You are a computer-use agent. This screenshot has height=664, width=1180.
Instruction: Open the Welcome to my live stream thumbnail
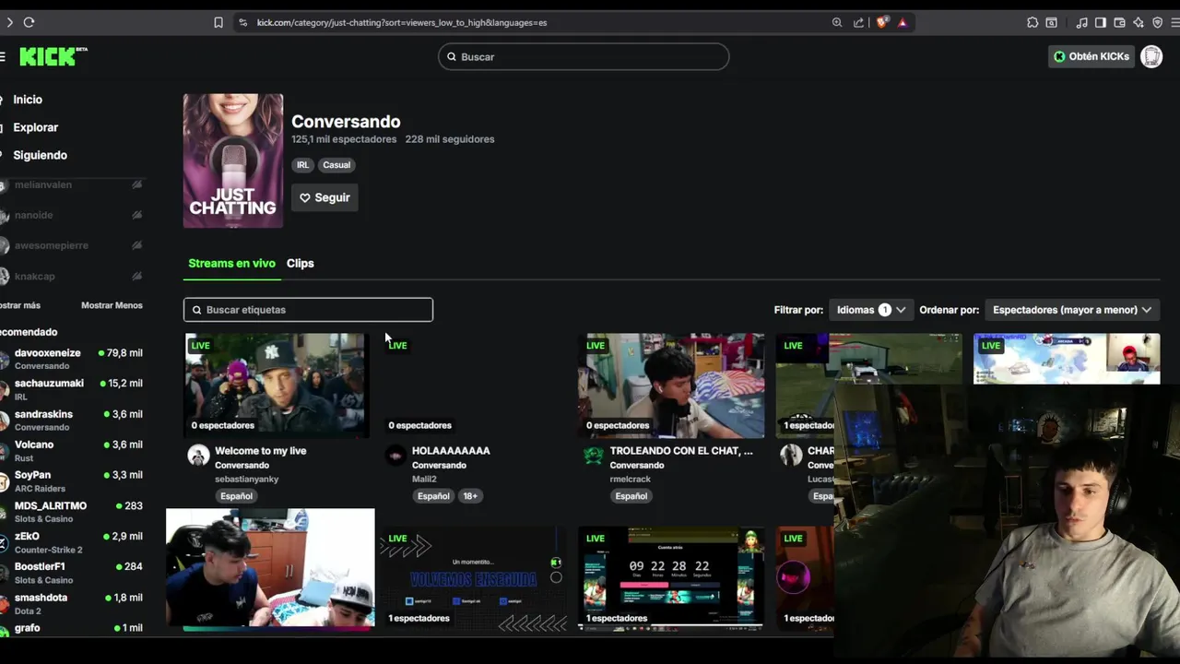click(277, 385)
